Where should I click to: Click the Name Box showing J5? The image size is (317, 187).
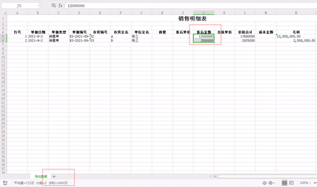click(19, 5)
